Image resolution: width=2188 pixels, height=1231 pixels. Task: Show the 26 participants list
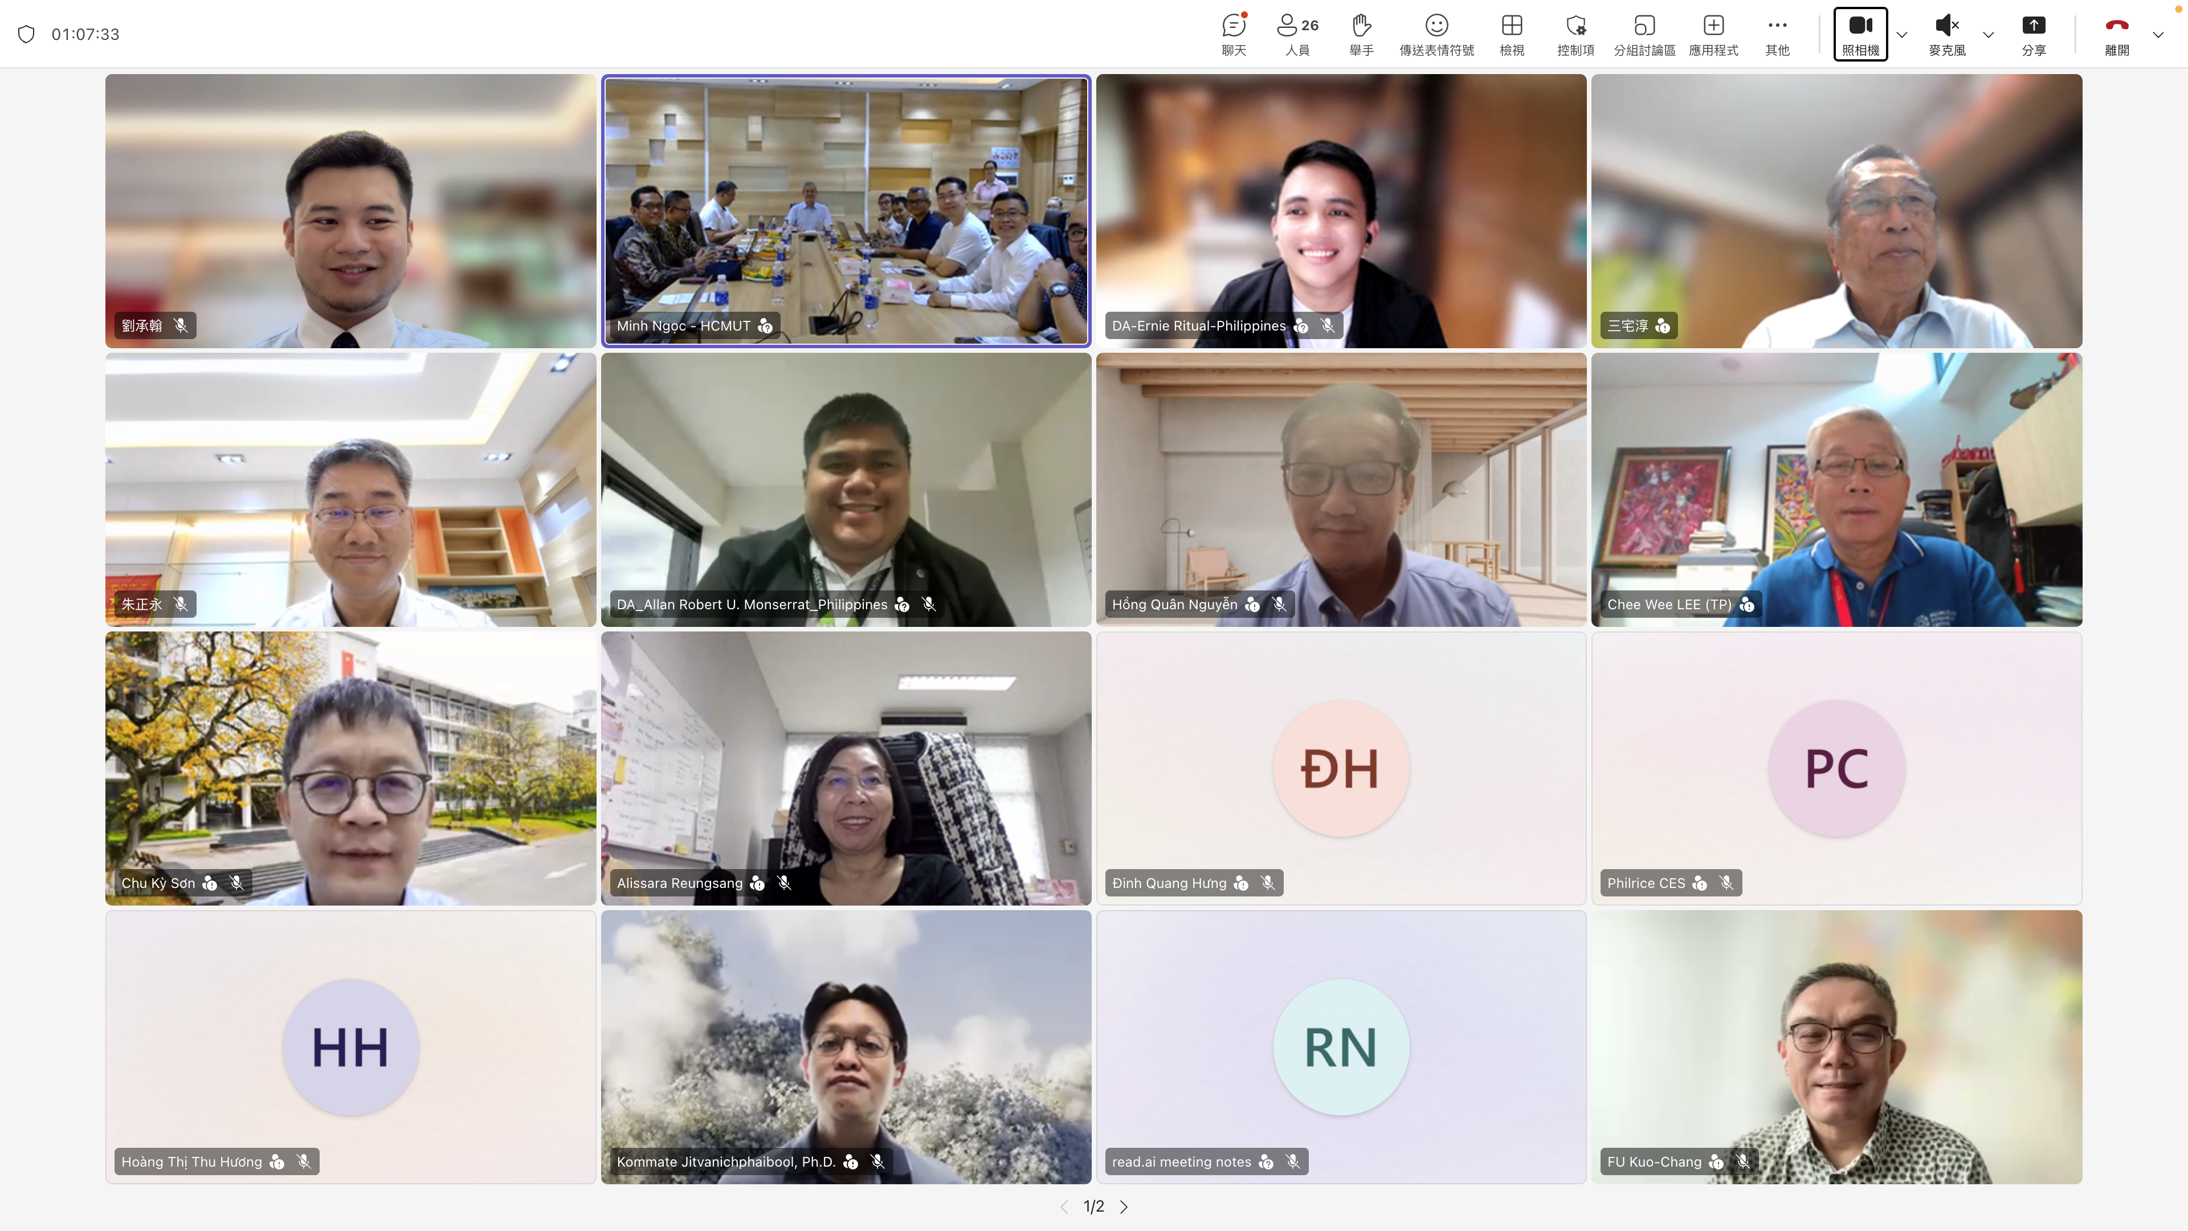(1297, 34)
